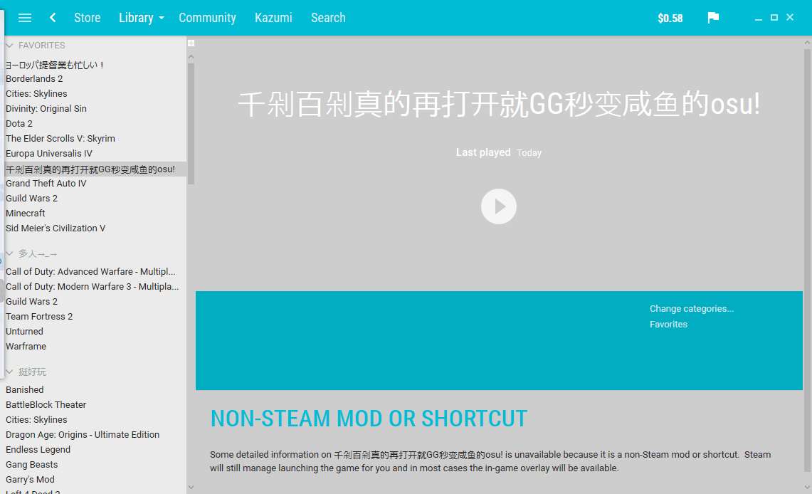812x494 pixels.
Task: Open the Kazumi profile tab
Action: tap(273, 18)
